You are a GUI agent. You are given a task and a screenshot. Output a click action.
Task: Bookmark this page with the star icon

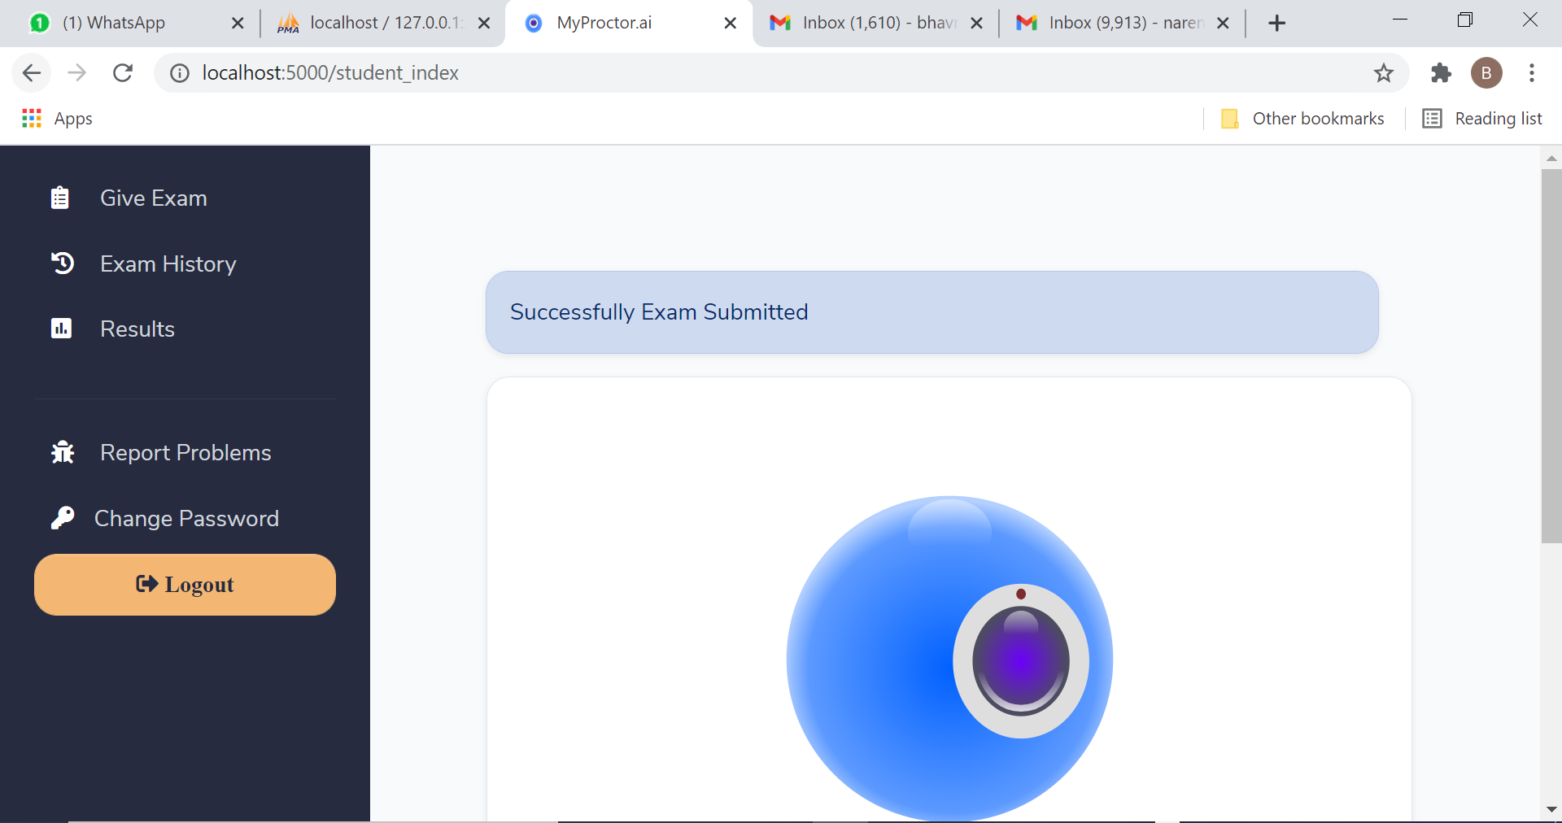[x=1384, y=73]
